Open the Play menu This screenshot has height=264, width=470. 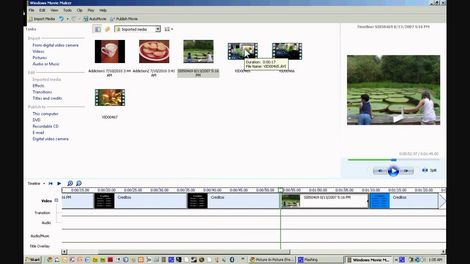[91, 10]
